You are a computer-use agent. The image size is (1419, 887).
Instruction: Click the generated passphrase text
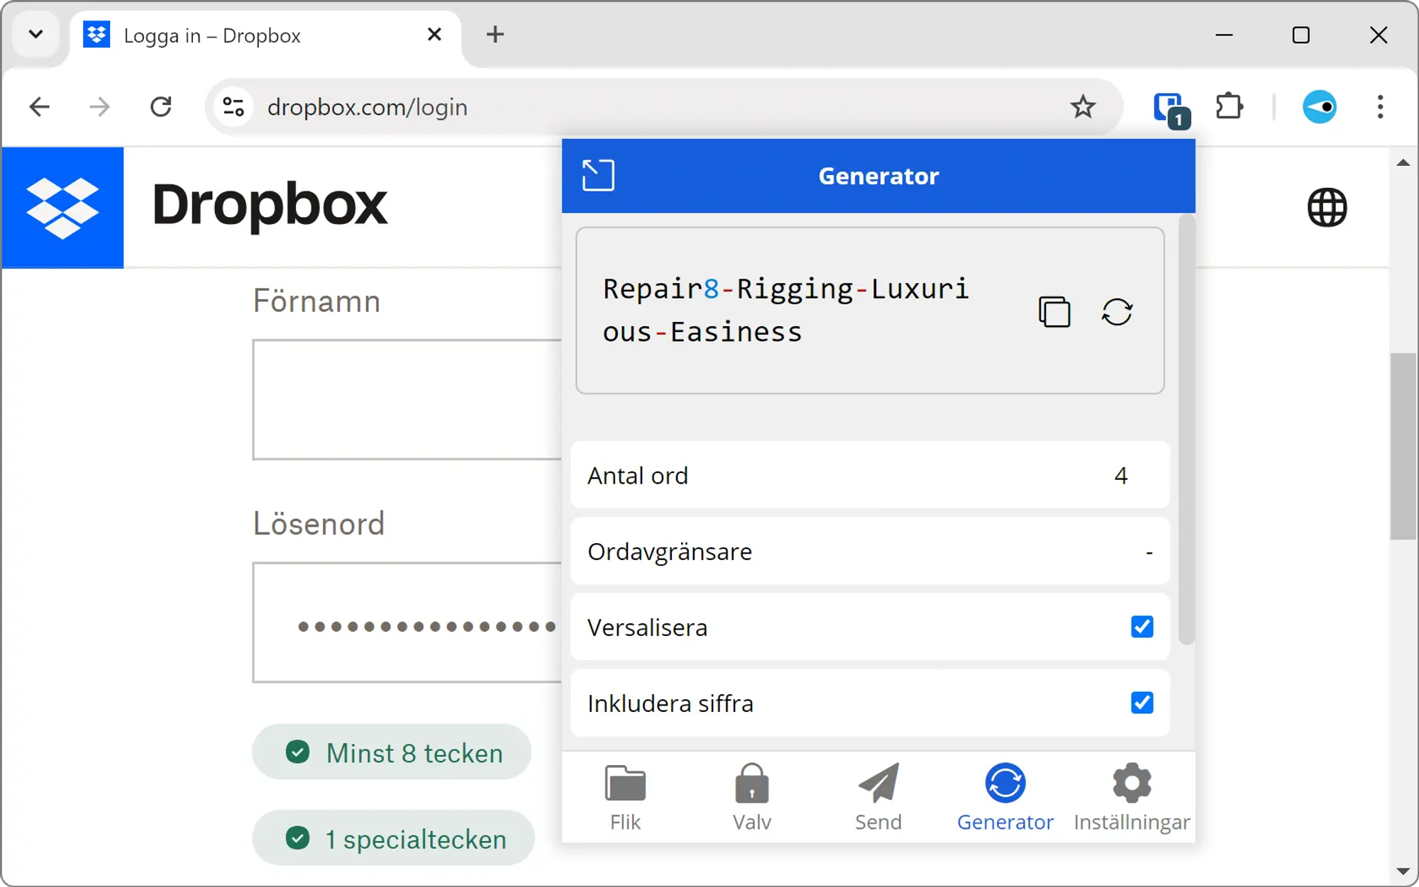click(785, 310)
